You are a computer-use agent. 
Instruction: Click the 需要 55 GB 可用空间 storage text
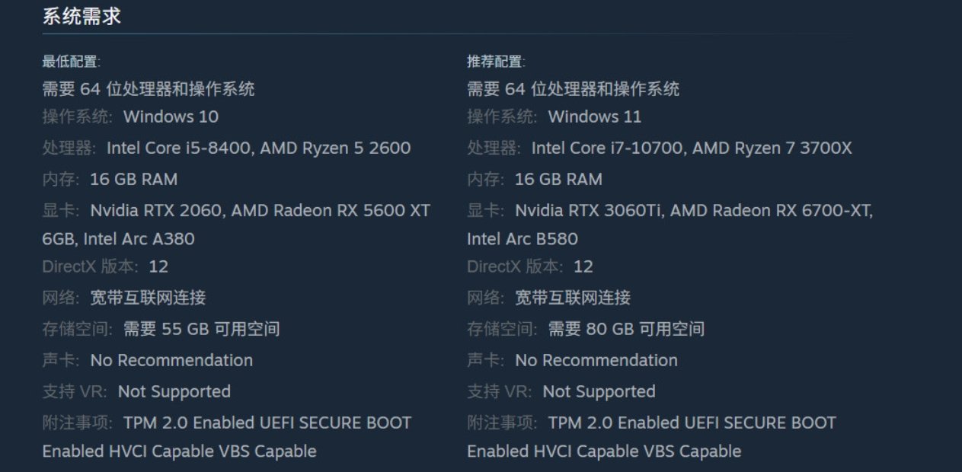(x=202, y=329)
